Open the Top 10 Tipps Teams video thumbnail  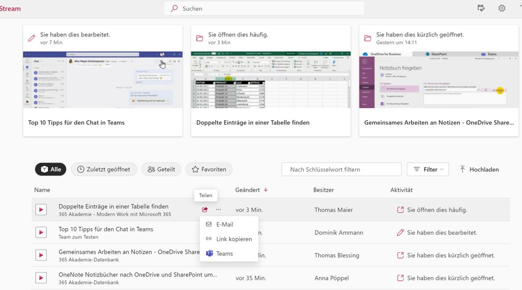[102, 80]
